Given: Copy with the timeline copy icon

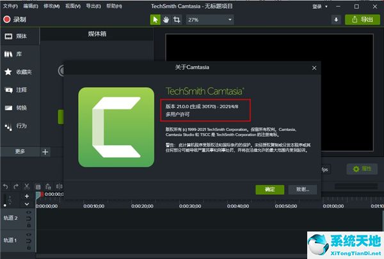Looking at the screenshot, I should (x=38, y=187).
